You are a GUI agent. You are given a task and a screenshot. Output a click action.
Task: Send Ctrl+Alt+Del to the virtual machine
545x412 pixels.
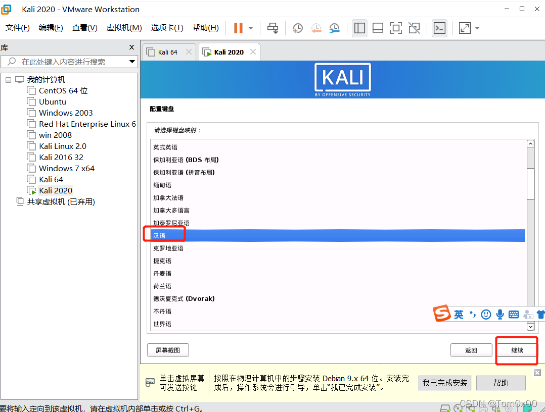click(273, 28)
